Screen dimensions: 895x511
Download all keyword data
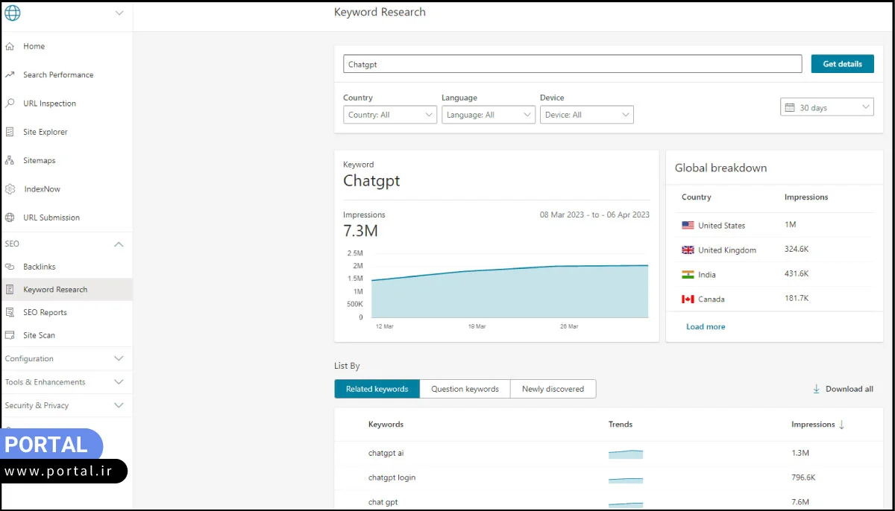843,388
